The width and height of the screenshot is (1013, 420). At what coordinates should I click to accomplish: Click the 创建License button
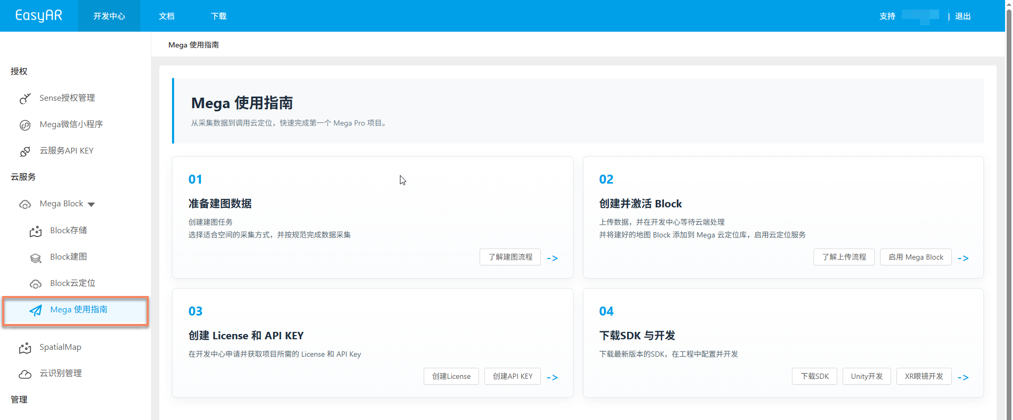point(451,376)
